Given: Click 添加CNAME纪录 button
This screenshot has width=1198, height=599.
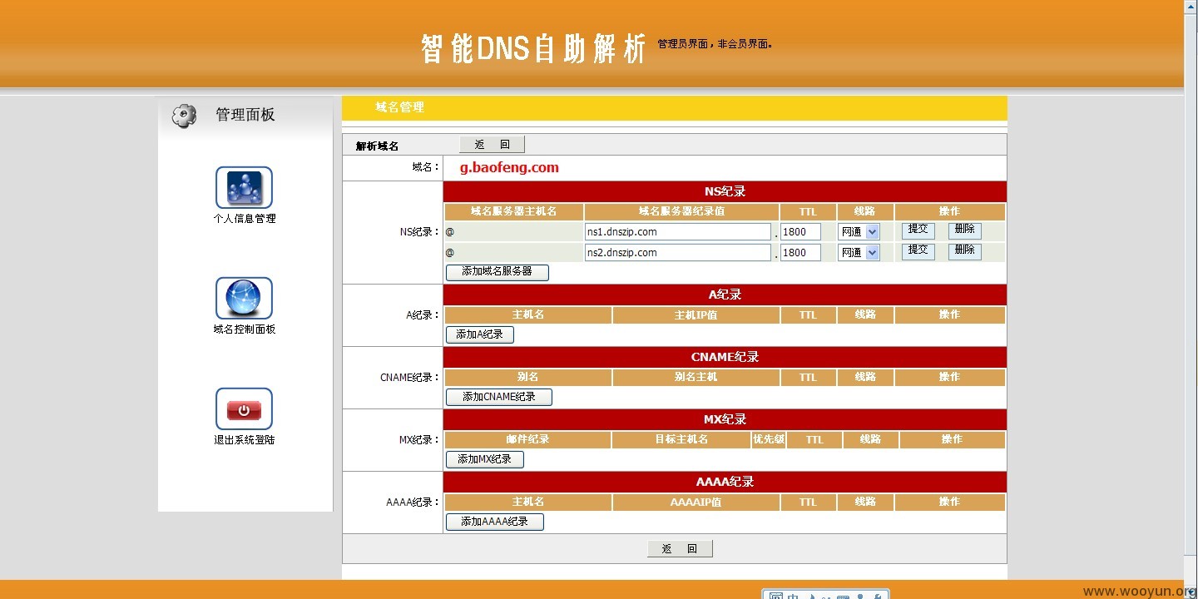Looking at the screenshot, I should coord(499,397).
